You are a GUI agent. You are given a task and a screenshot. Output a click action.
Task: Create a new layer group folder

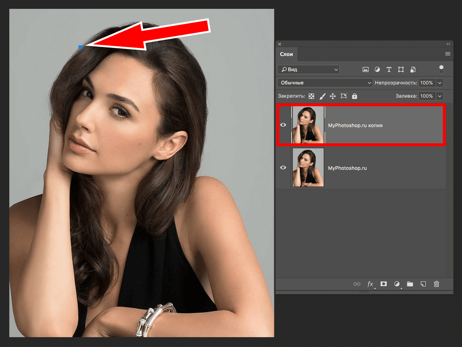tap(410, 284)
